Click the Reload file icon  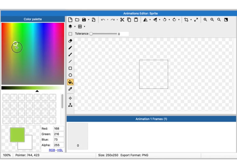(93, 20)
